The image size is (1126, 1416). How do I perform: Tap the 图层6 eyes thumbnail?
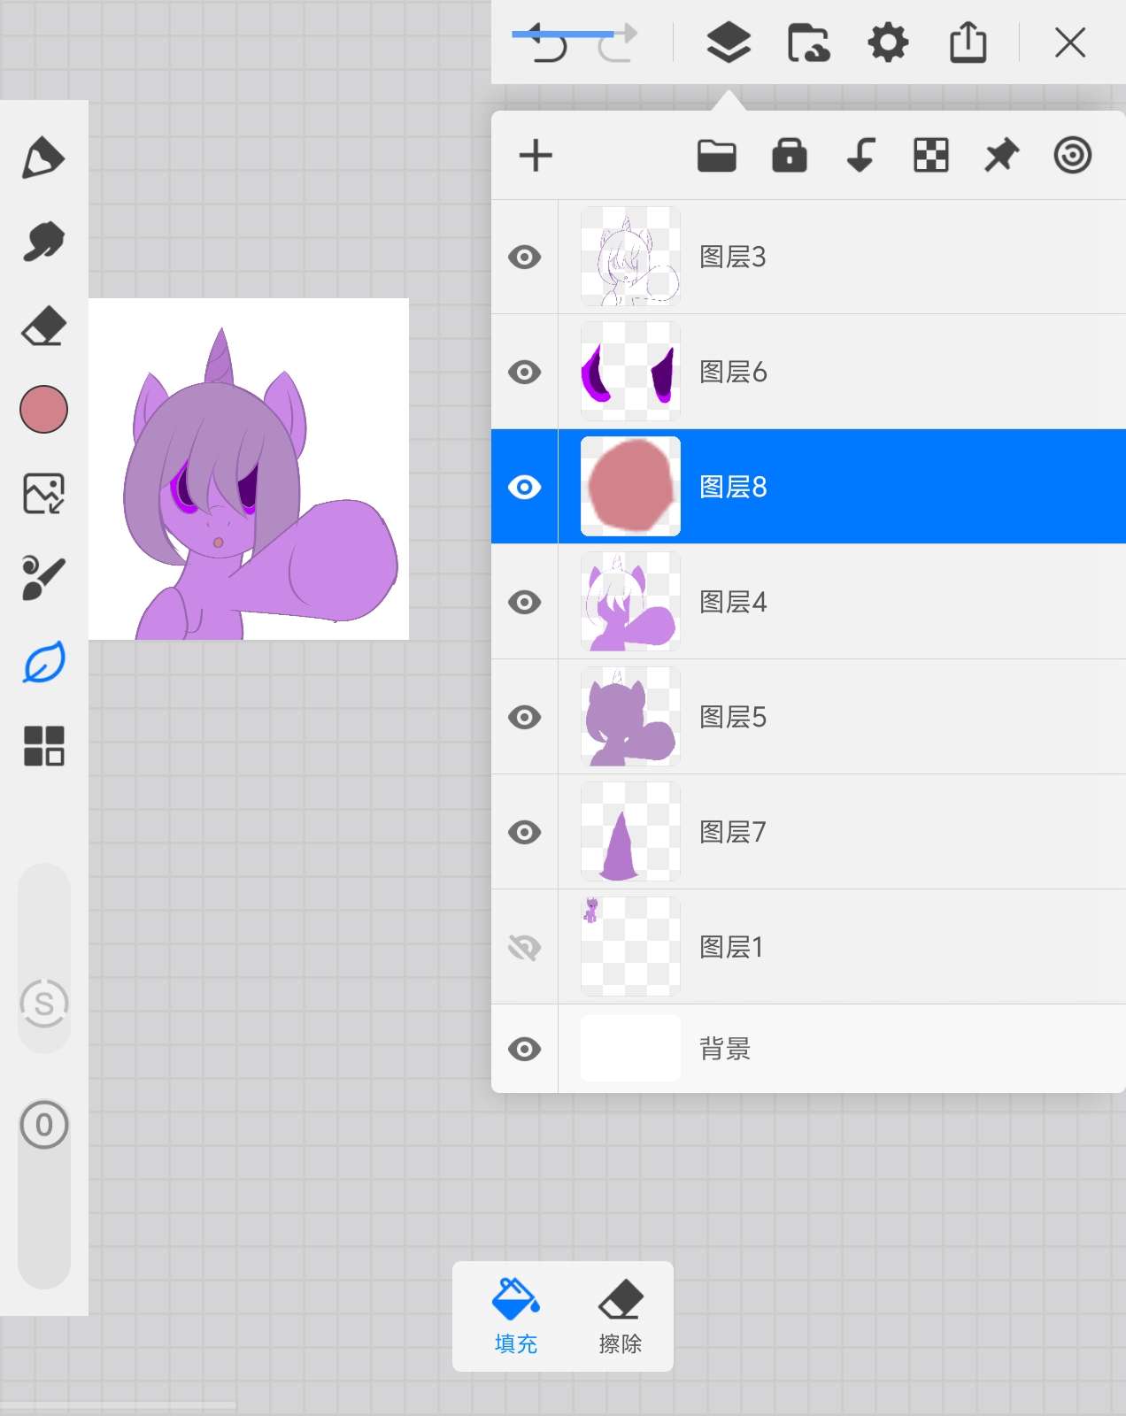pyautogui.click(x=630, y=372)
